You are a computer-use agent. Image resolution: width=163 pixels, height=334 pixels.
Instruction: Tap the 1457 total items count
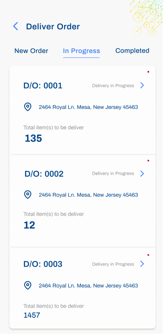point(32,315)
